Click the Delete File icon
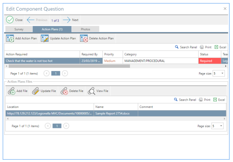The height and width of the screenshot is (162, 233). [64, 91]
